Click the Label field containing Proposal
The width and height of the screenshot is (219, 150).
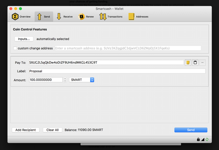tap(117, 71)
